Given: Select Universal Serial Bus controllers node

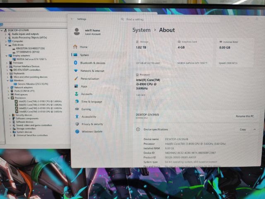Looking at the screenshot, I should [x=32, y=135].
